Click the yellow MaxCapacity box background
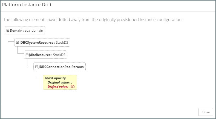This screenshot has height=119, width=216. coord(72,78)
